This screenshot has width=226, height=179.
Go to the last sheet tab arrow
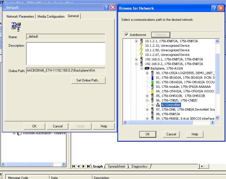click(x=88, y=166)
